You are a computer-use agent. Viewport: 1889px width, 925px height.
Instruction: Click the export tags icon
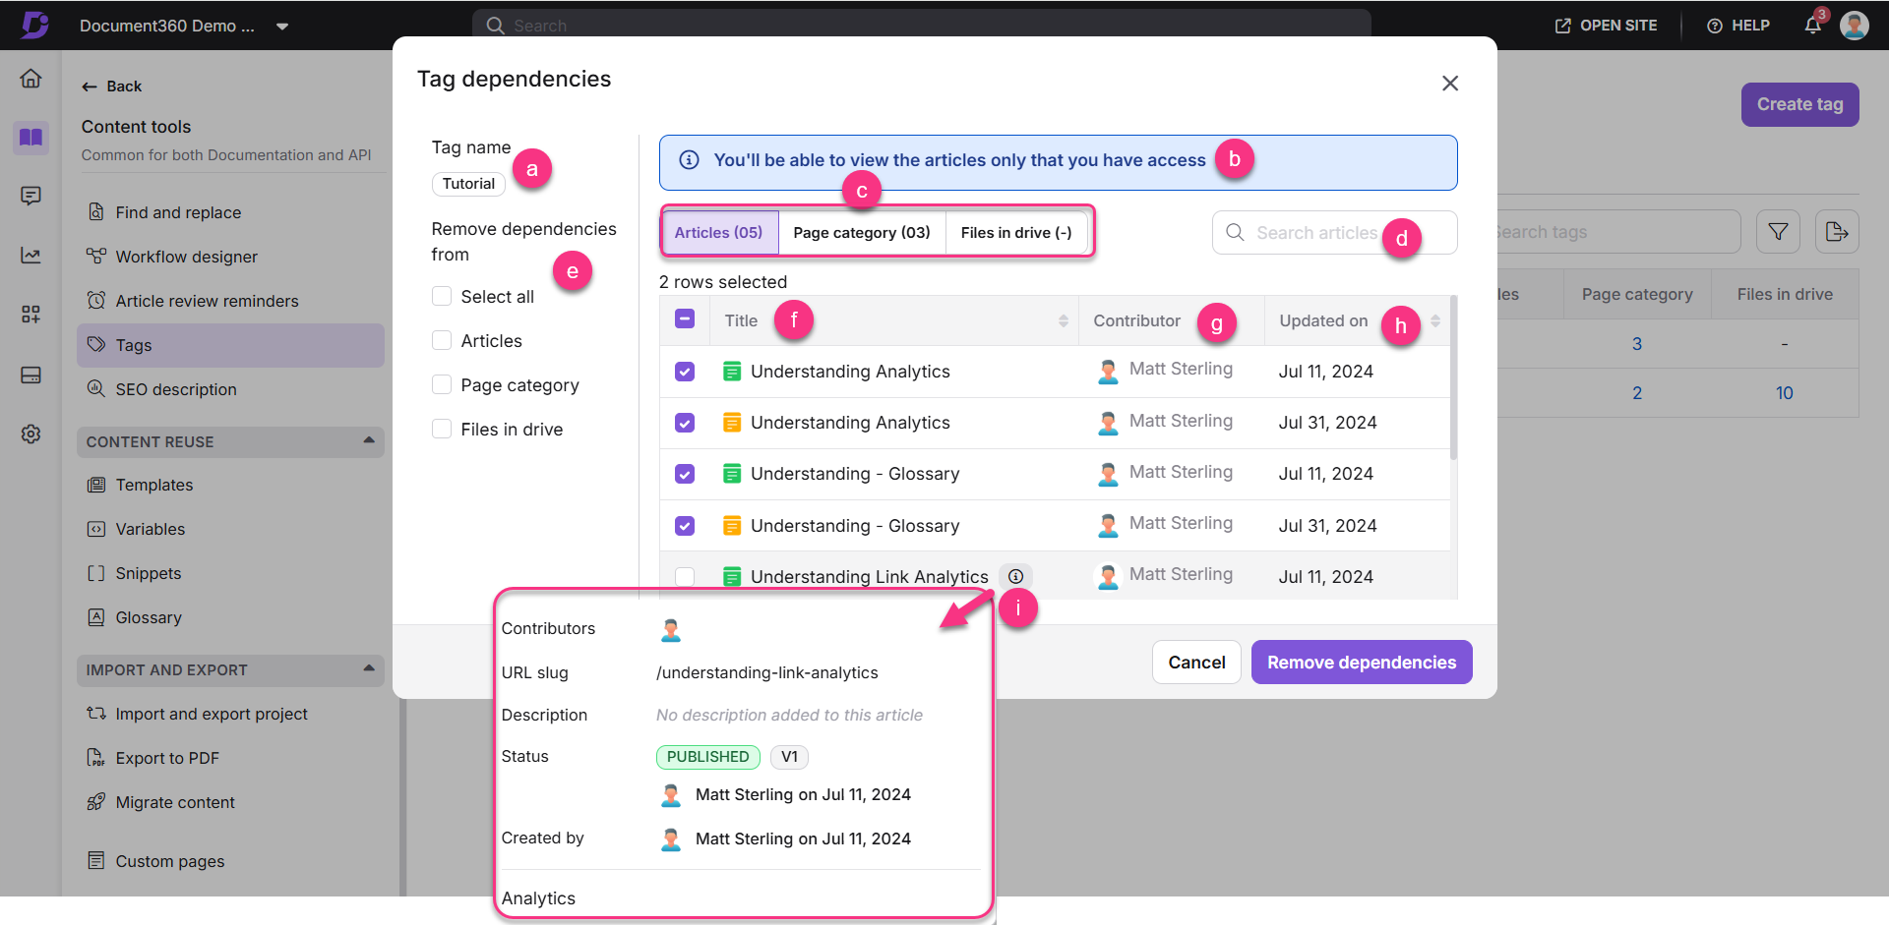pos(1836,232)
